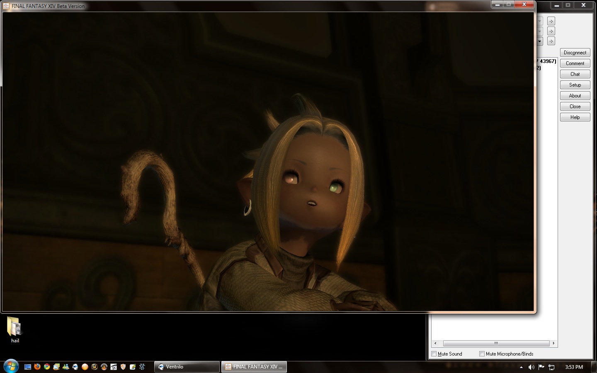Launch Firefox from the quick launch bar
Screen dimensions: 597x373
tap(37, 367)
